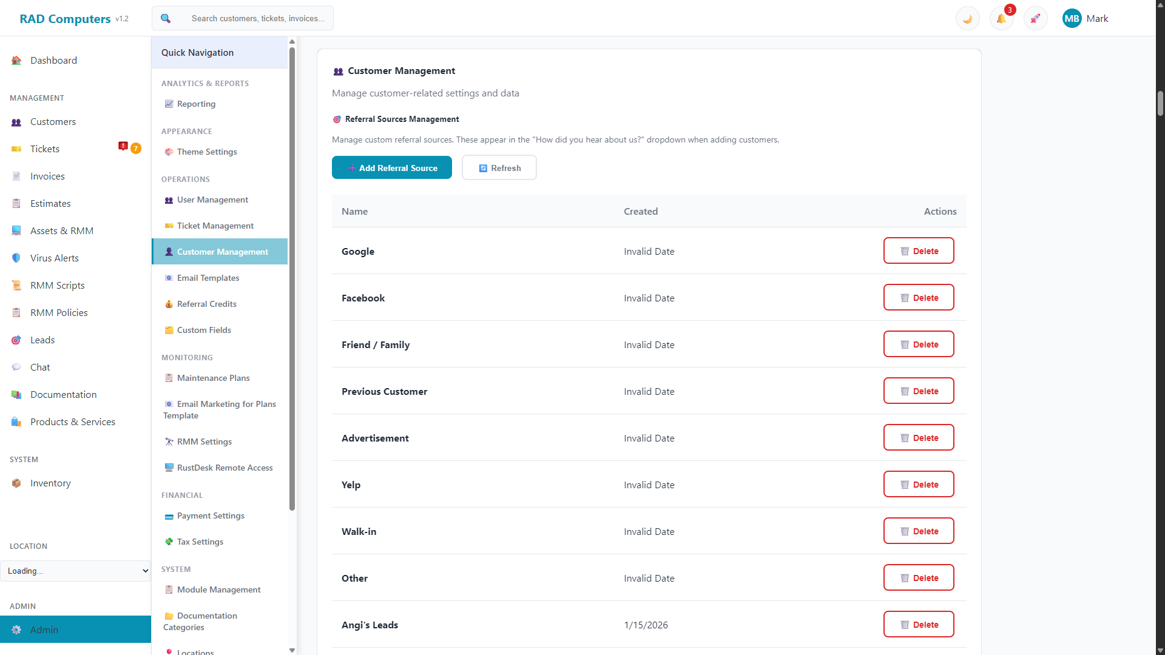1165x655 pixels.
Task: Click the notification bell with 3 alerts
Action: coord(1001,19)
